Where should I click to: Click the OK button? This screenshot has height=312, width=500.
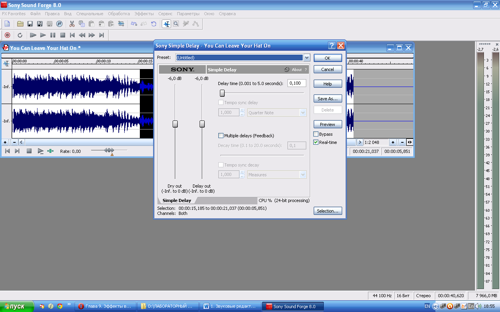click(328, 58)
